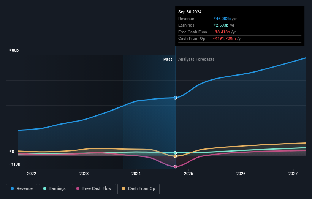Click the -₹10b y-axis label
The width and height of the screenshot is (312, 199).
[x=14, y=164]
